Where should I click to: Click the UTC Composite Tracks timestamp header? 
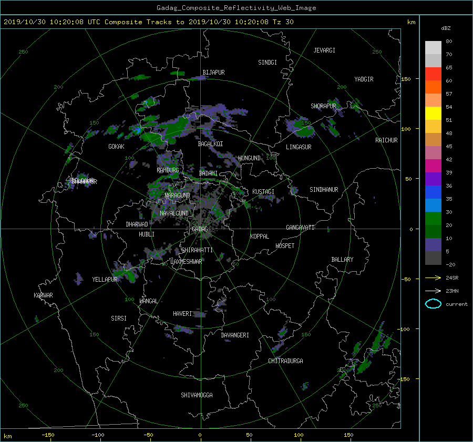click(148, 22)
